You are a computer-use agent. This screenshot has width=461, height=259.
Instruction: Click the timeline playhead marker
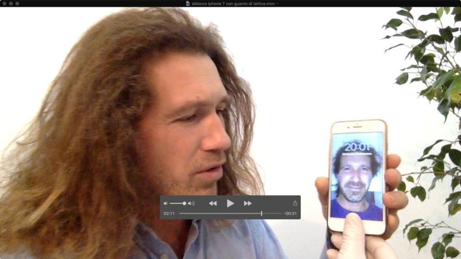tap(261, 213)
